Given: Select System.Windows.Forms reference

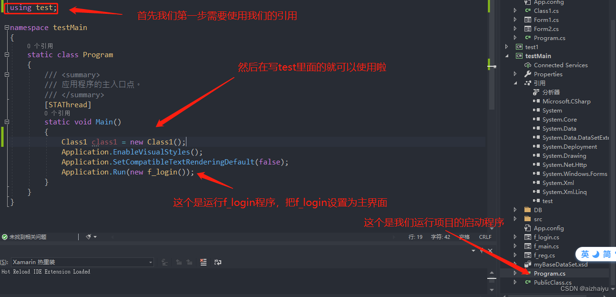Looking at the screenshot, I should pyautogui.click(x=575, y=174).
